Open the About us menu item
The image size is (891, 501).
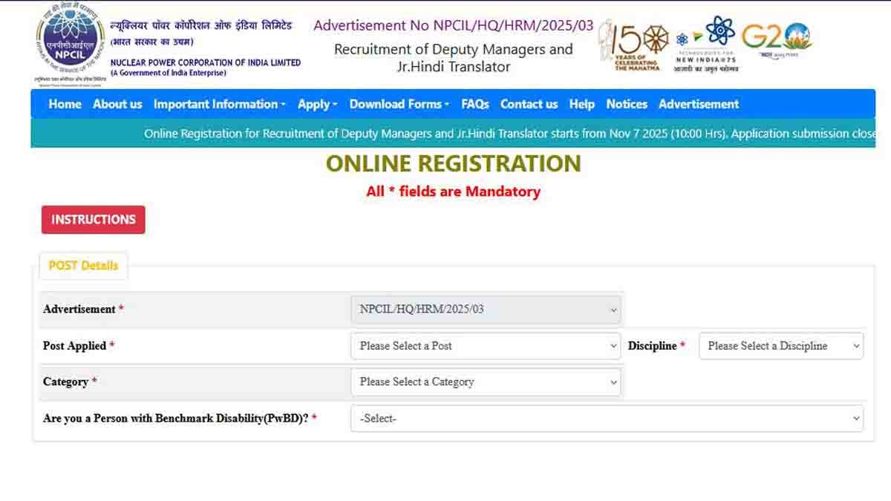point(117,104)
